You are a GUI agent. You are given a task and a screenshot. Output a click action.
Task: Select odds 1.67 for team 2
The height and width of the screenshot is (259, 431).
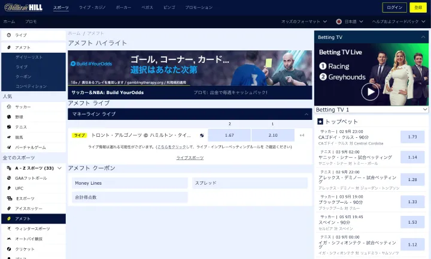(229, 135)
